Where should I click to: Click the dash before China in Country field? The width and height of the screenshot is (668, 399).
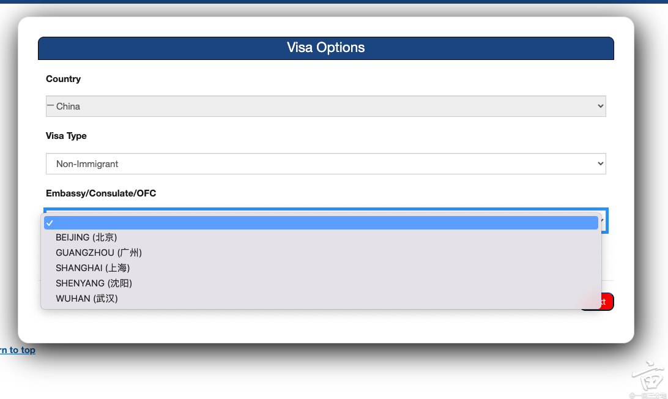click(x=50, y=106)
